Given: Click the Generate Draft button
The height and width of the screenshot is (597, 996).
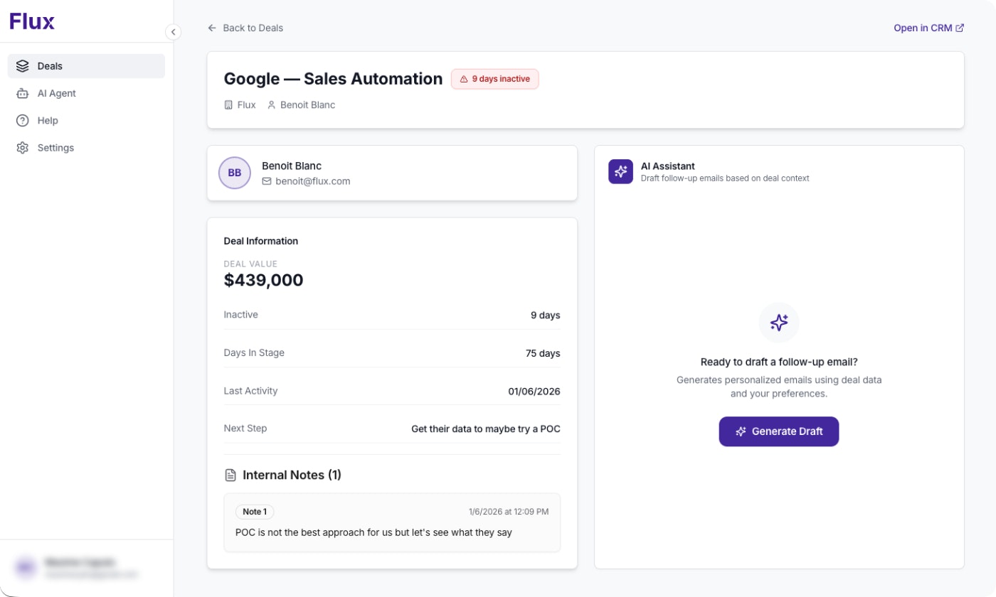Looking at the screenshot, I should click(779, 431).
